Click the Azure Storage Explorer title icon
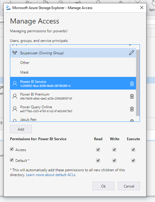Screen dimensions: 155x202 [8, 8]
